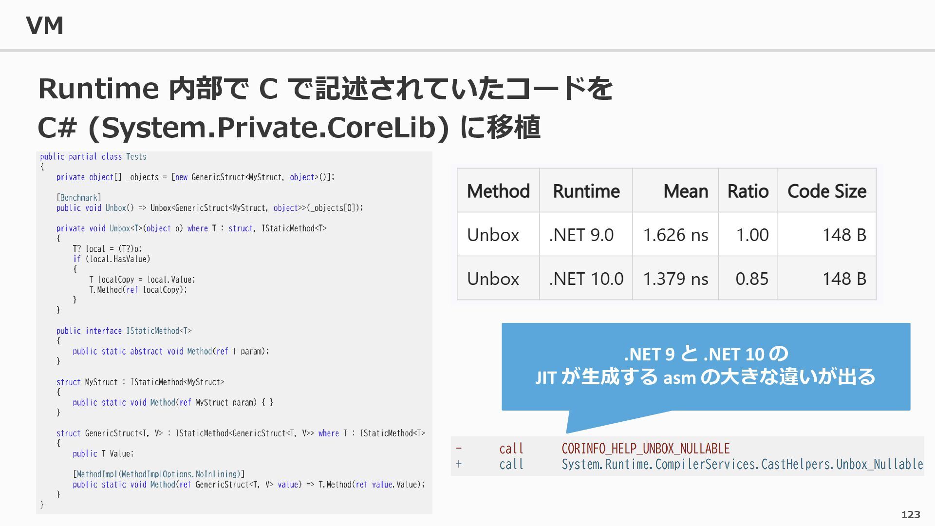This screenshot has width=935, height=526.
Task: Click the blue JIT asm callout box
Action: (x=705, y=366)
